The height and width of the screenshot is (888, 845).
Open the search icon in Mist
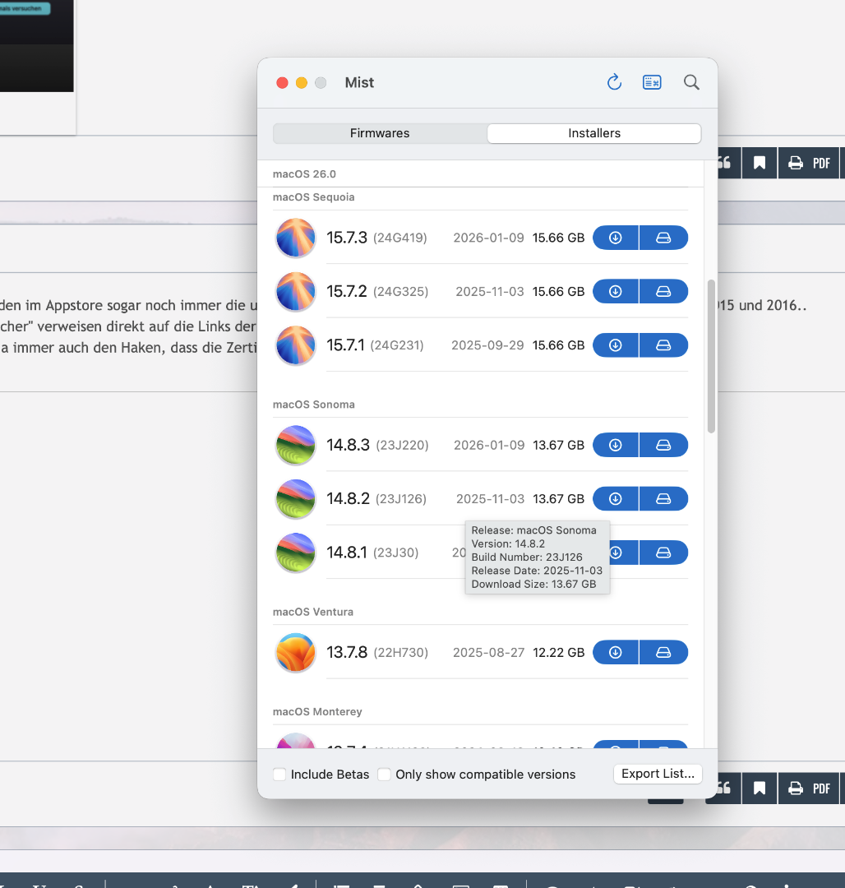[691, 83]
